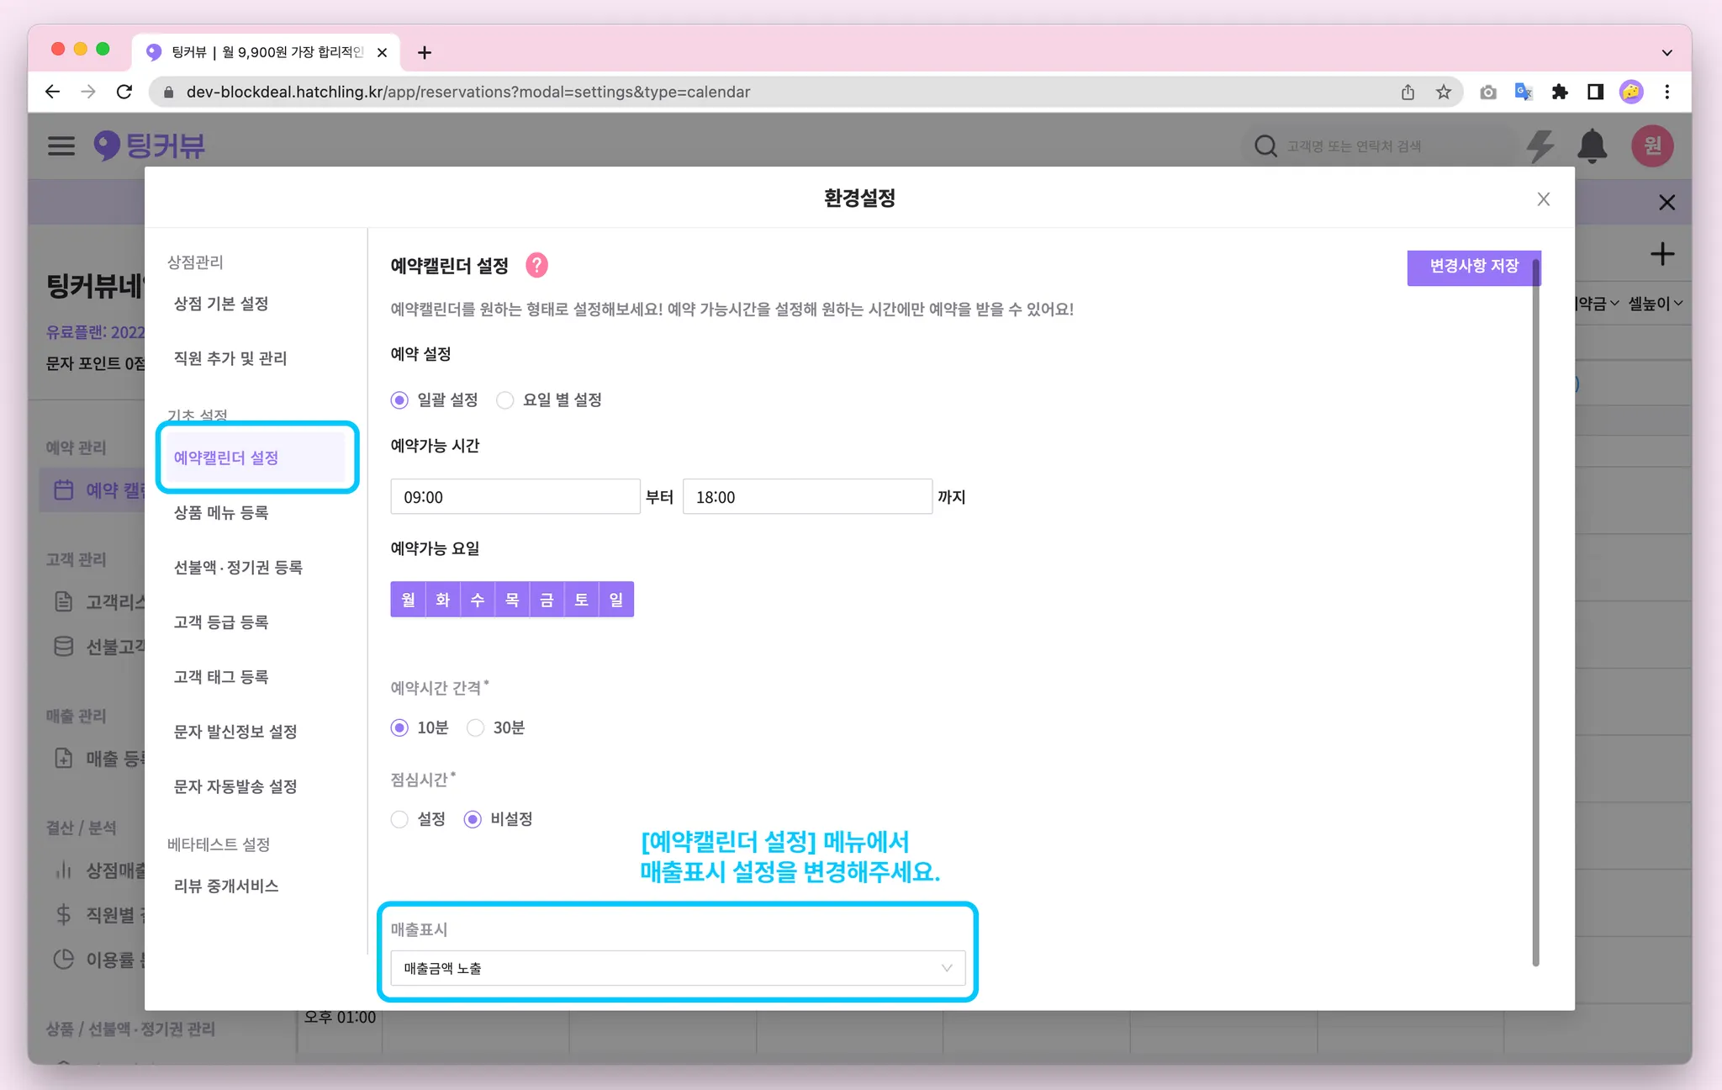Expand the 매출표시 dropdown
The height and width of the screenshot is (1090, 1722).
[x=677, y=968]
